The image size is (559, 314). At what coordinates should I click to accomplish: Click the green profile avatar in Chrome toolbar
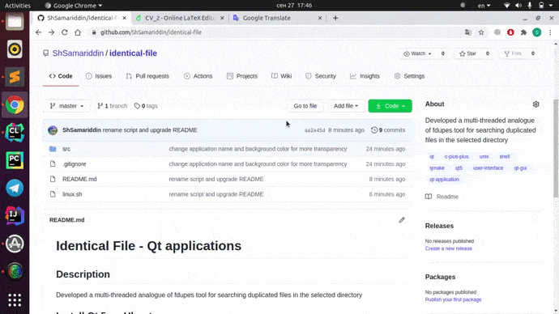pyautogui.click(x=537, y=32)
